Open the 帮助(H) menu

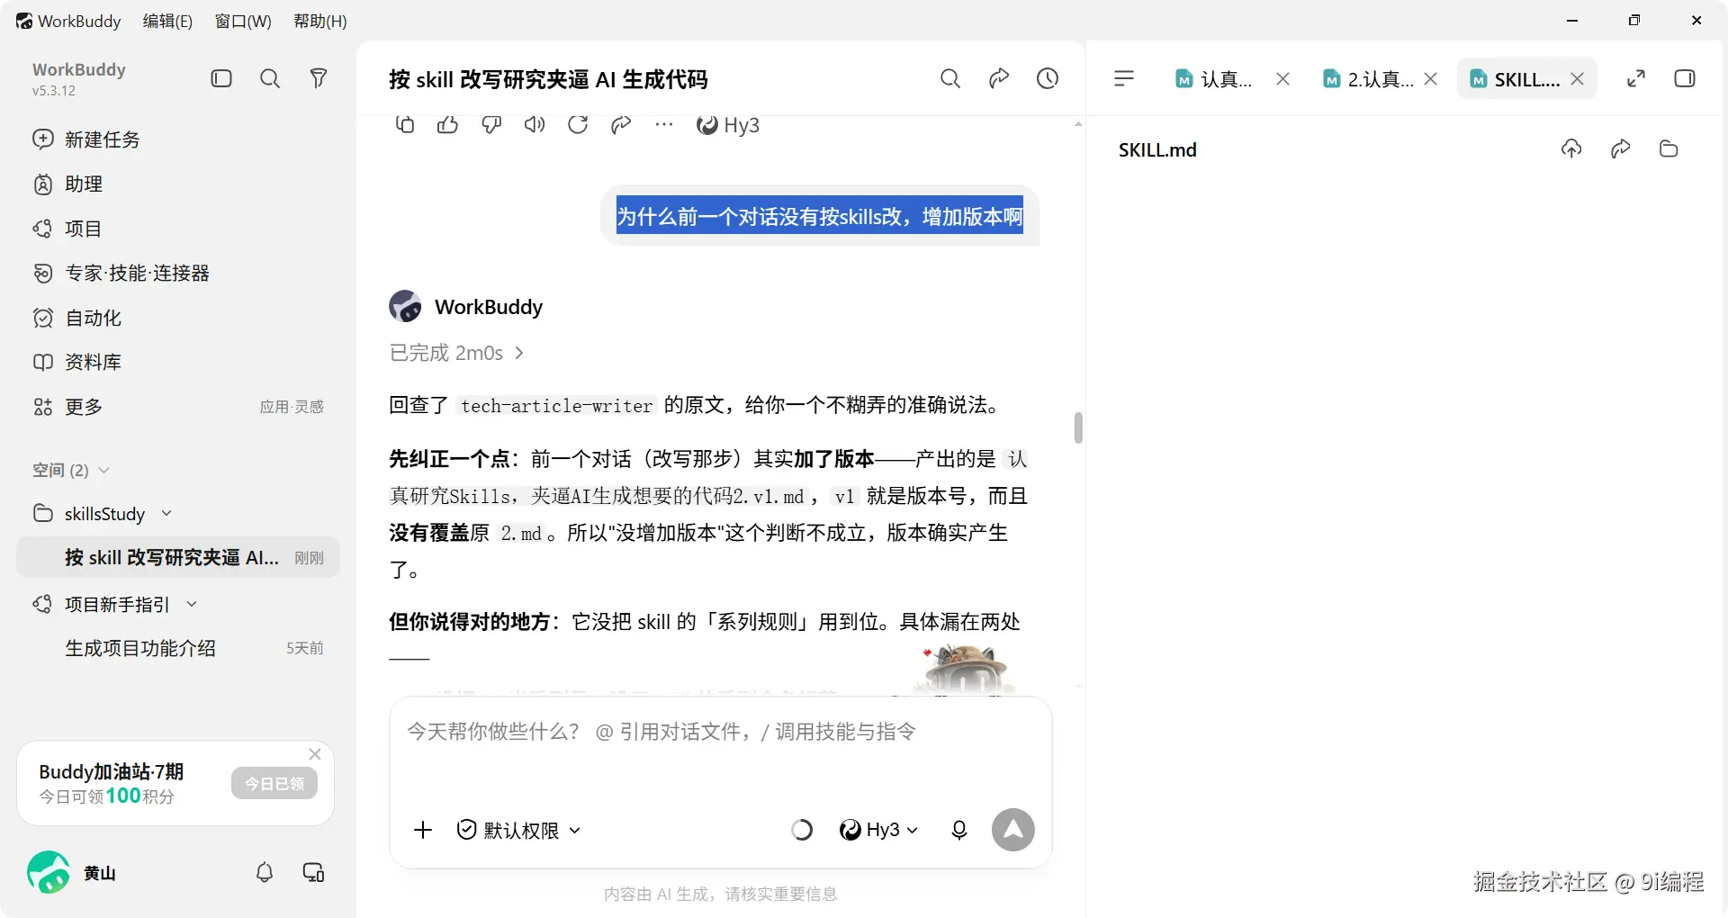tap(320, 21)
